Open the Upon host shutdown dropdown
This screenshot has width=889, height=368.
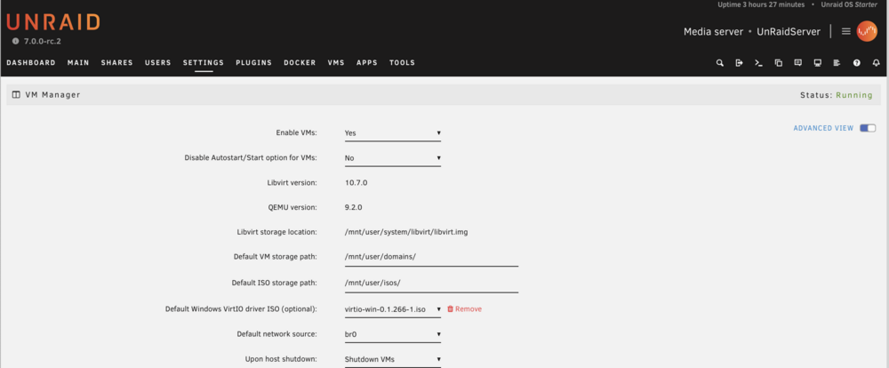(392, 359)
